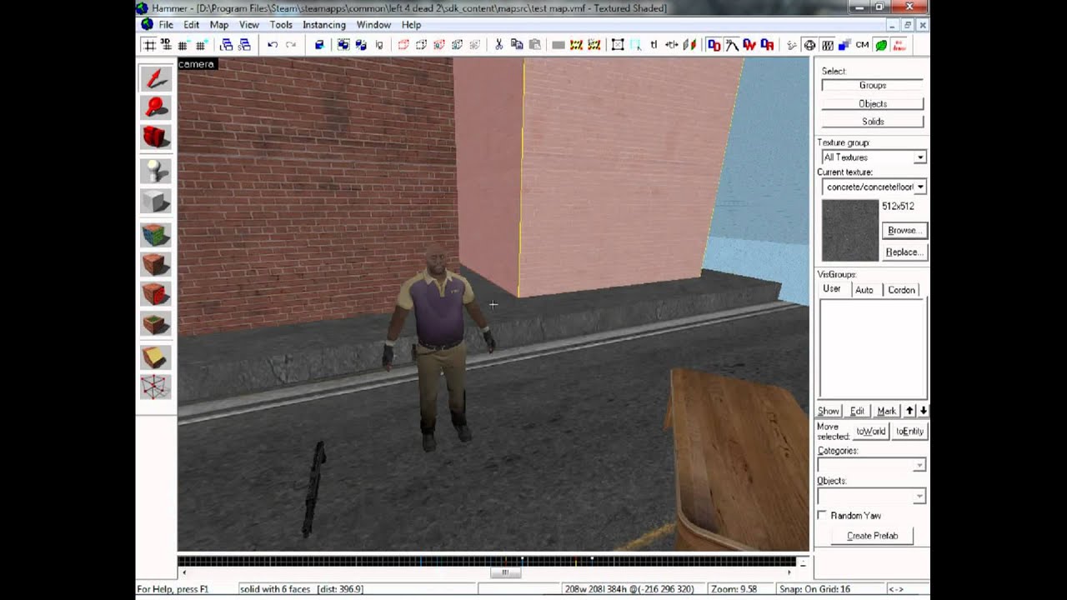This screenshot has width=1067, height=600.
Task: Click the group selected objects icon
Action: click(x=343, y=45)
